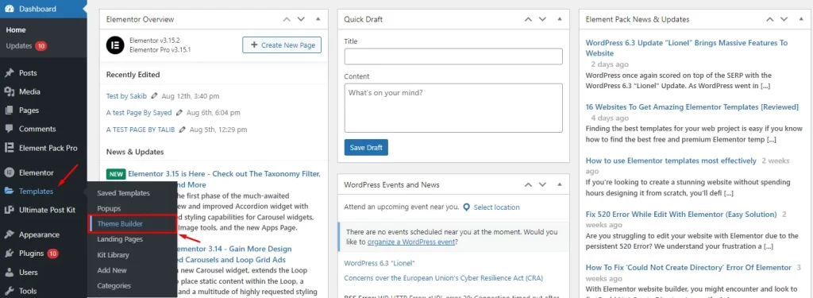Click the Pages icon in sidebar
Viewport: 813px width, 298px height.
click(9, 110)
